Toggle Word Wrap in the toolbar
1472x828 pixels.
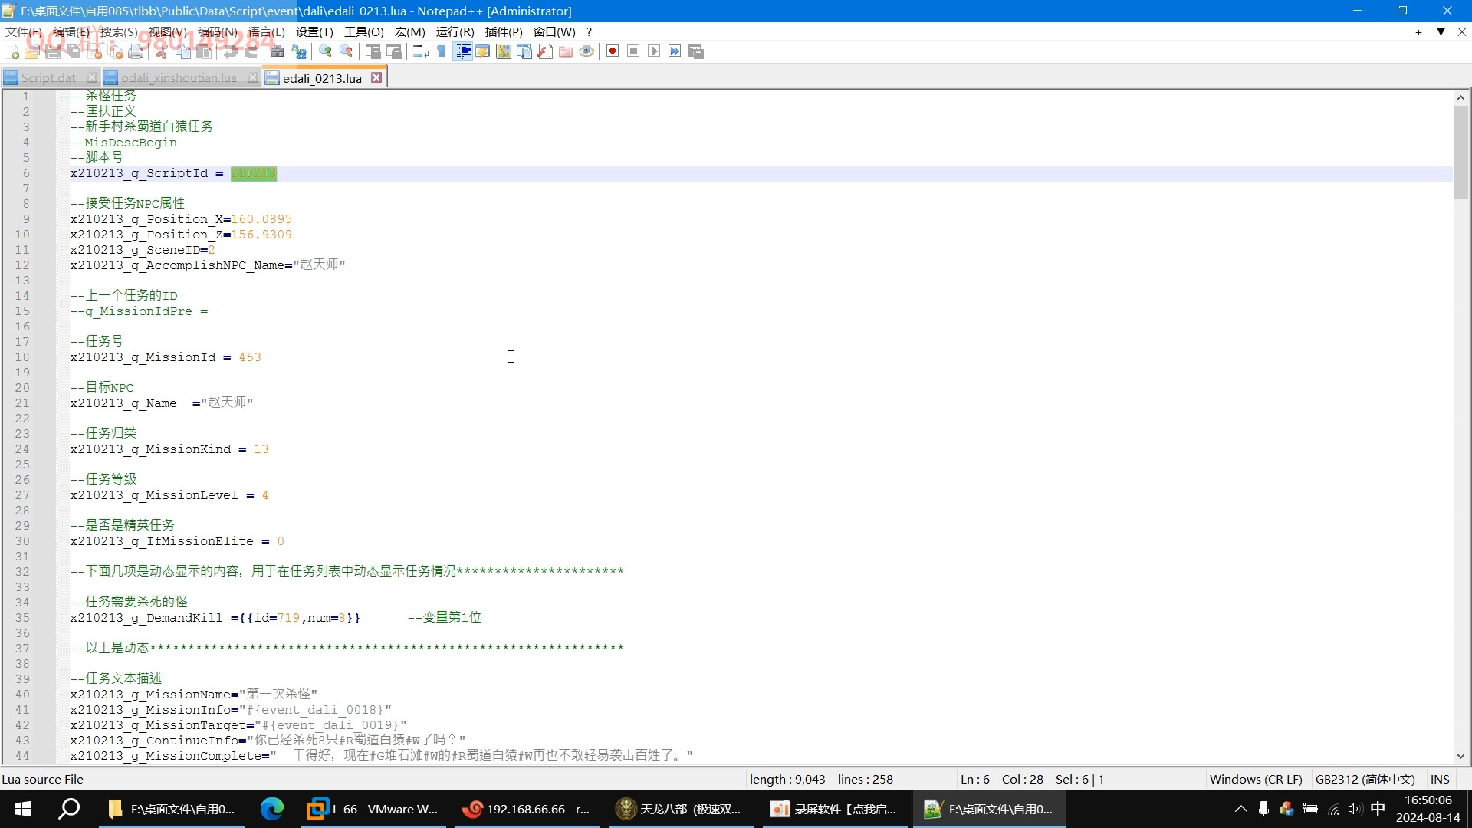click(420, 51)
